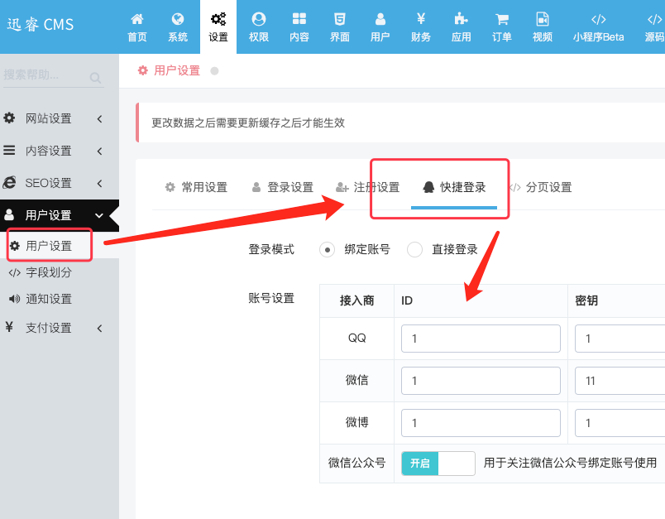665x519 pixels.
Task: Click the QQ 密钥 input field
Action: 620,339
